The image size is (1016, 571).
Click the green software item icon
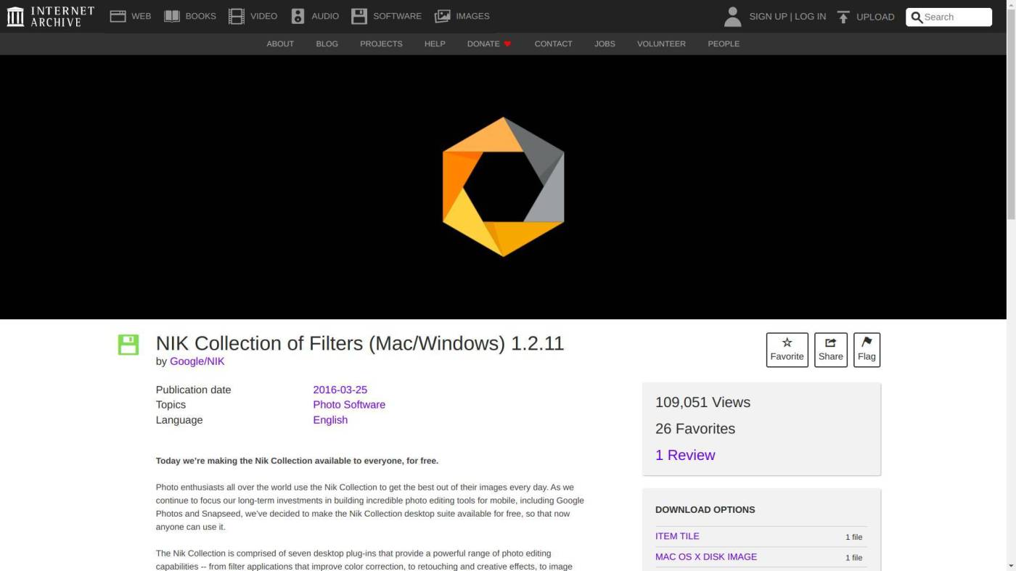pos(128,345)
